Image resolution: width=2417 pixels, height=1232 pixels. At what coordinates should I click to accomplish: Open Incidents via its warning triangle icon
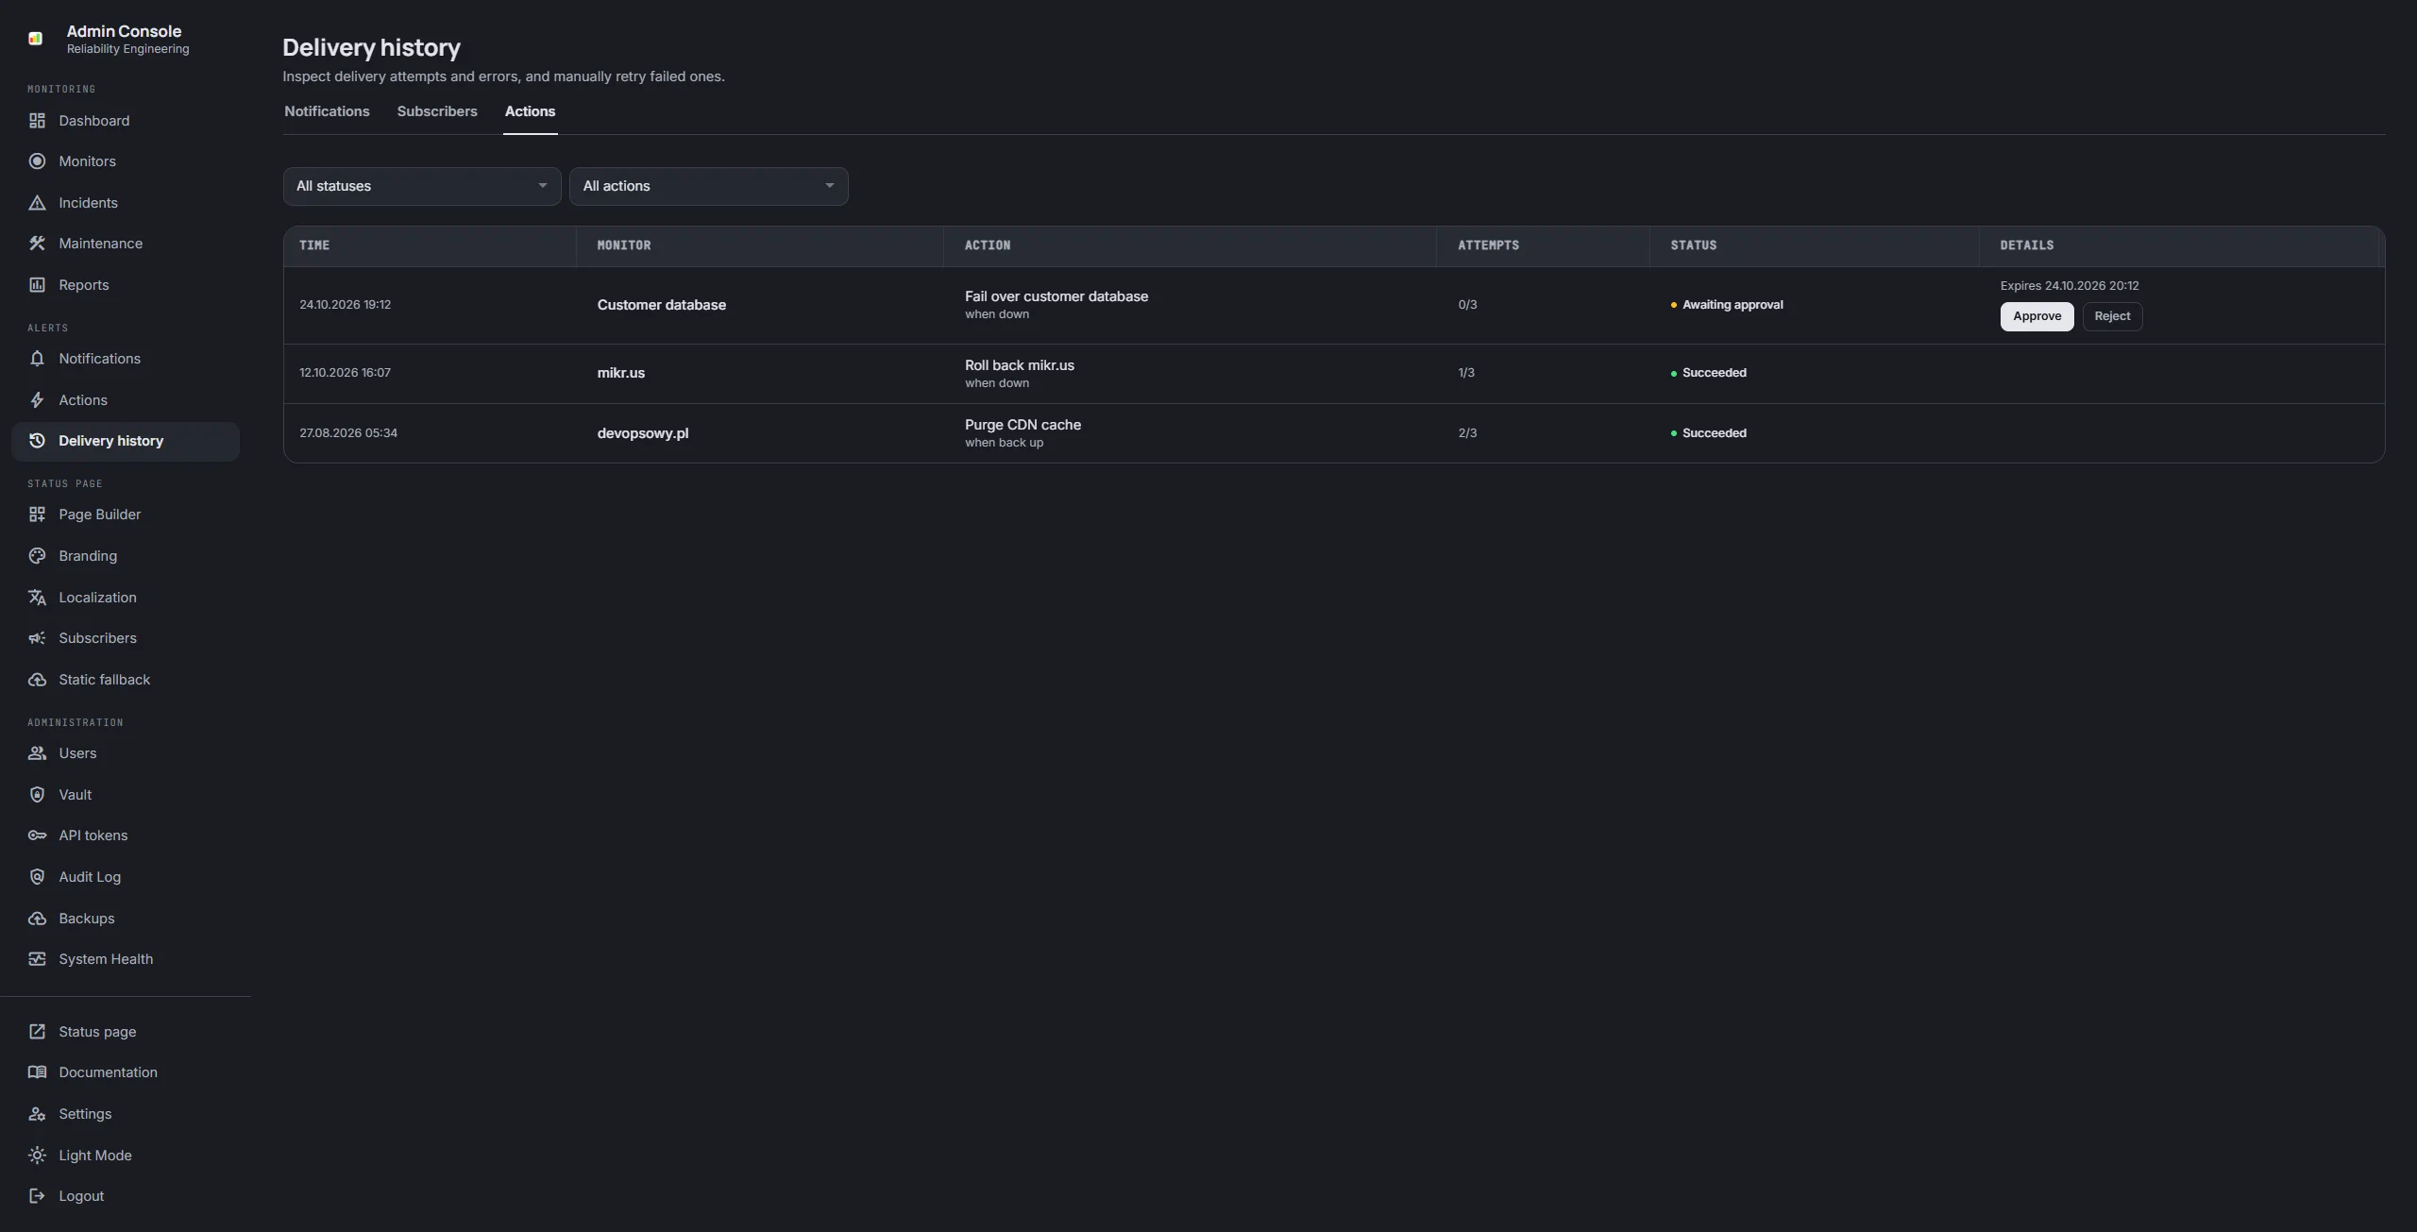click(x=37, y=203)
